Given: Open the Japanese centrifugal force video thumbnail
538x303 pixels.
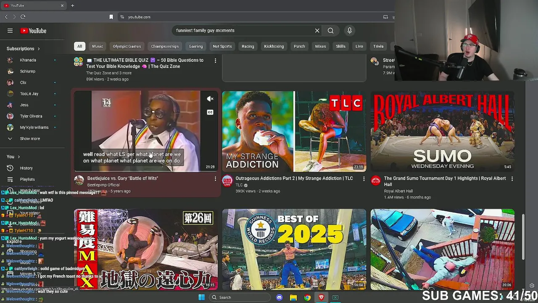Looking at the screenshot, I should point(146,250).
